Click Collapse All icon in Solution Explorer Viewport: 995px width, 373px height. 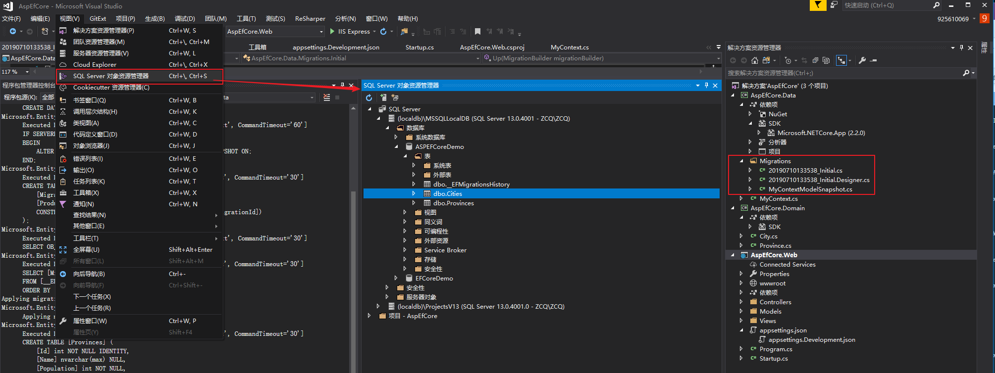click(815, 60)
